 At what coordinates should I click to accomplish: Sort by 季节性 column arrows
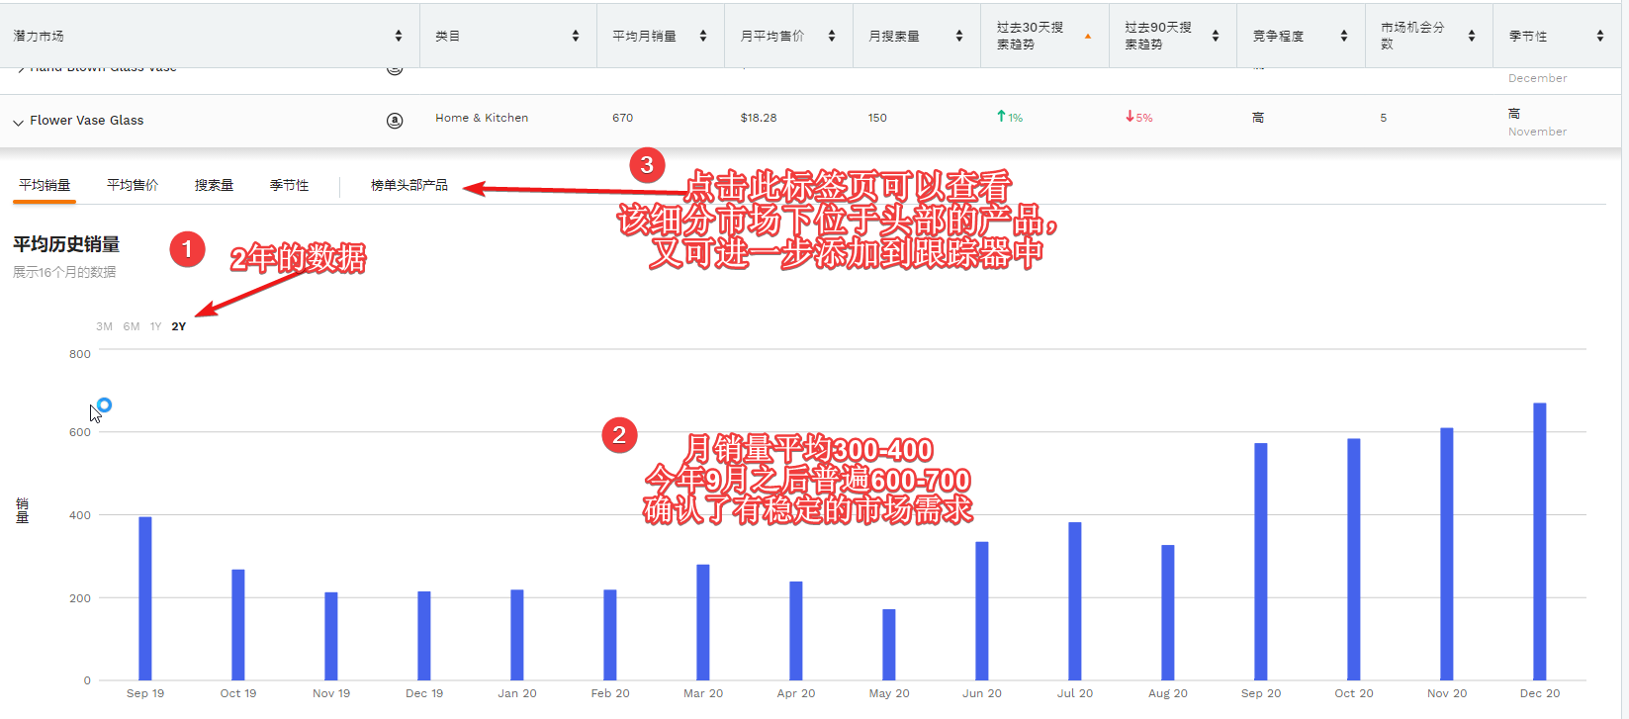1600,36
